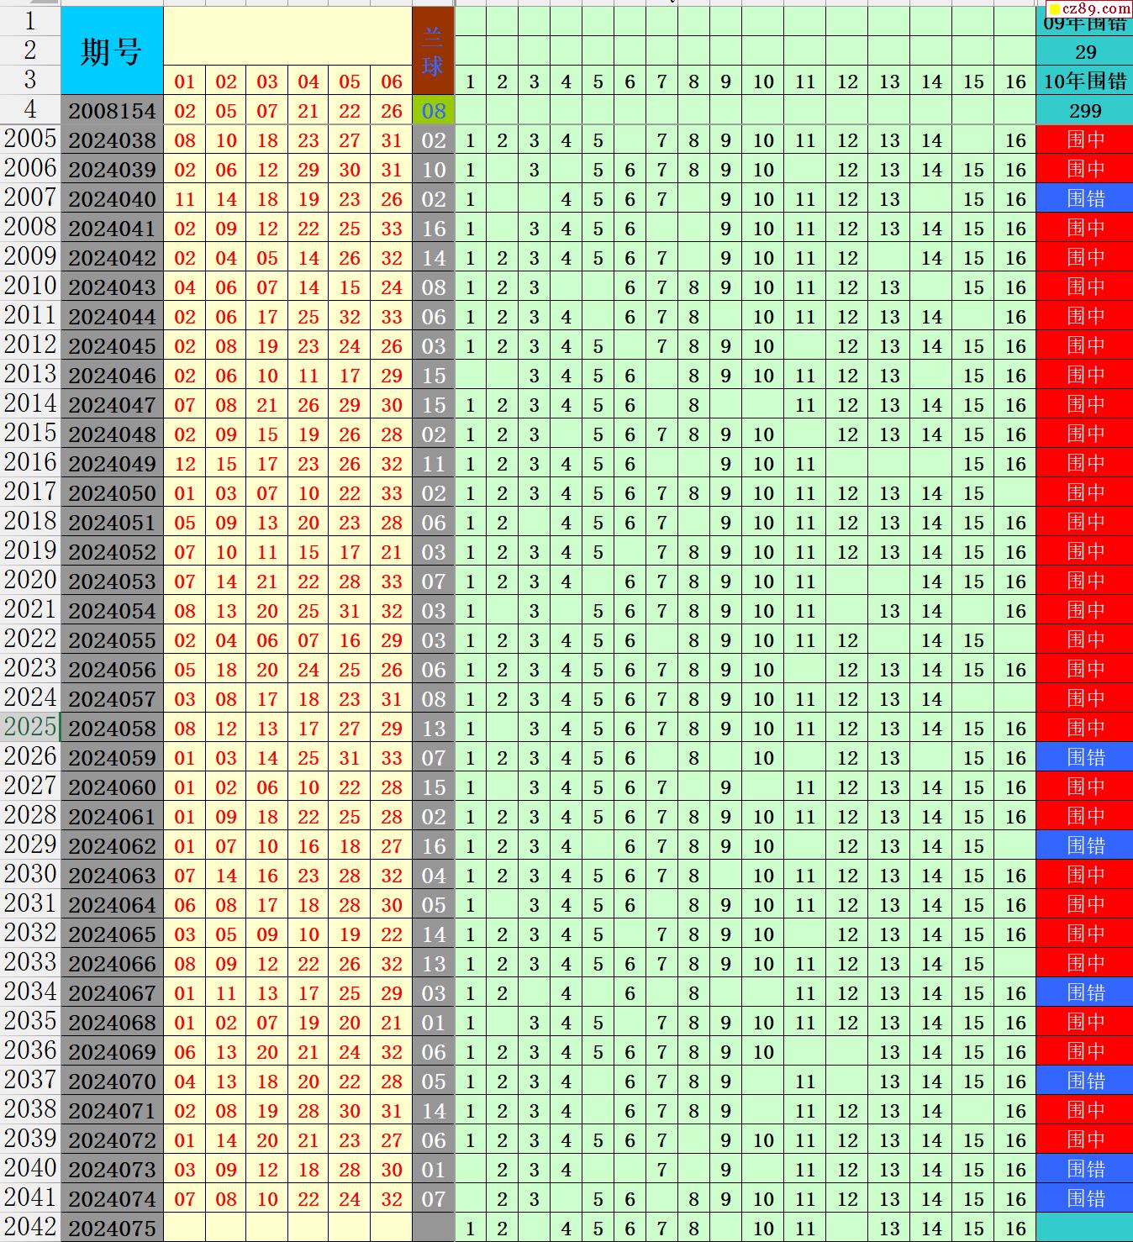This screenshot has width=1133, height=1242.
Task: Click blue ball 10 of issue 2024039
Action: 433,169
